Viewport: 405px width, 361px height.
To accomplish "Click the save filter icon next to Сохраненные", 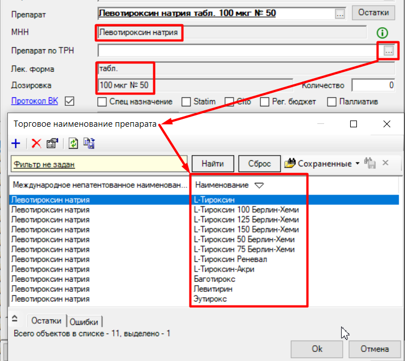I will tap(370, 163).
